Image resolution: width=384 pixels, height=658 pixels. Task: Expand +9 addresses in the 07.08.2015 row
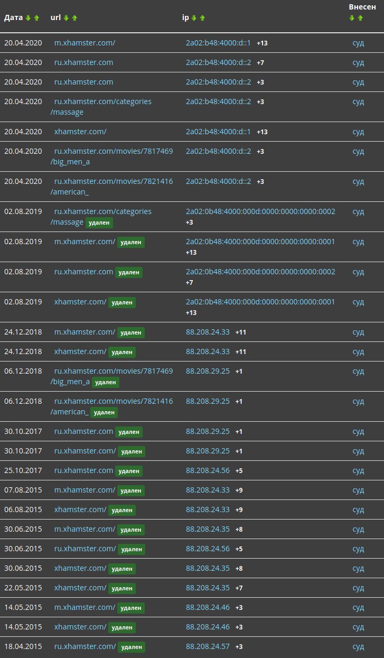[x=239, y=490]
